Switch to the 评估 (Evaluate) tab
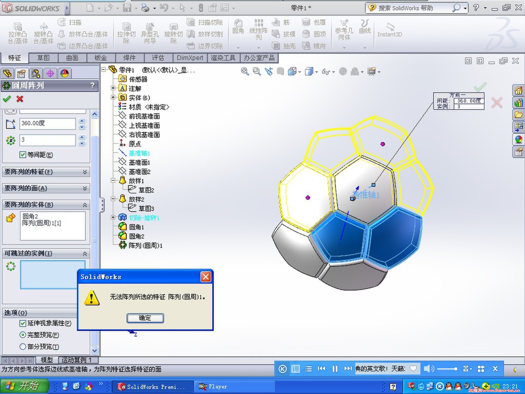 click(x=158, y=58)
